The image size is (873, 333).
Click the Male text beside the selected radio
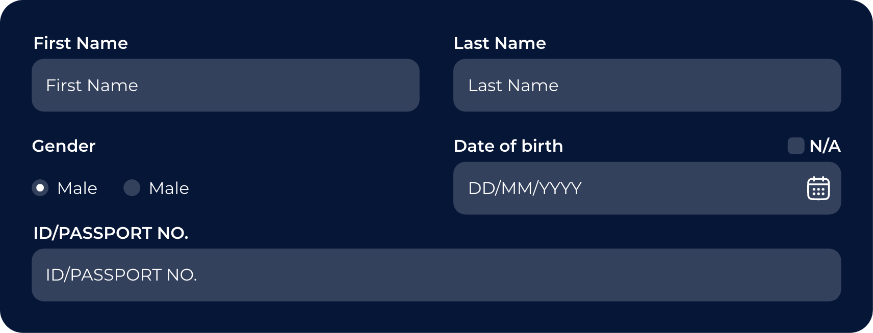[77, 188]
